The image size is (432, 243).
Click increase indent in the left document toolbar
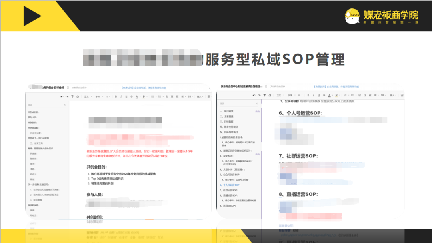click(x=177, y=96)
